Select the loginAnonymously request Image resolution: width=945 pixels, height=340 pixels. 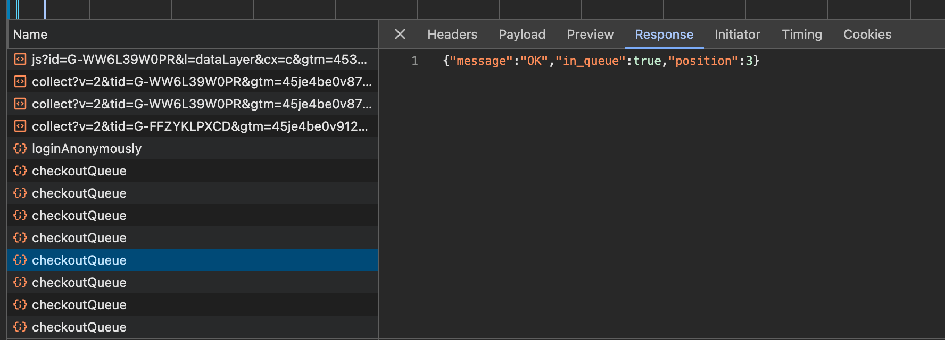click(x=193, y=149)
